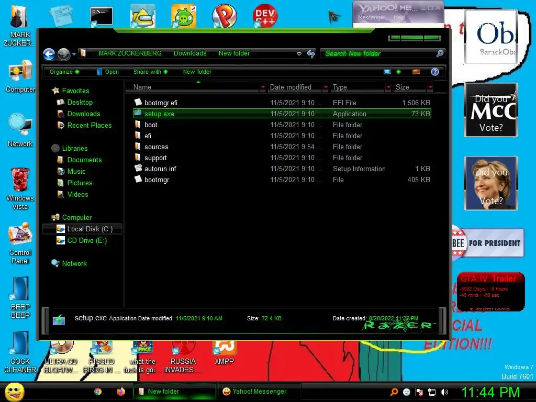
Task: Click the smiley Start button on taskbar
Action: 14,392
